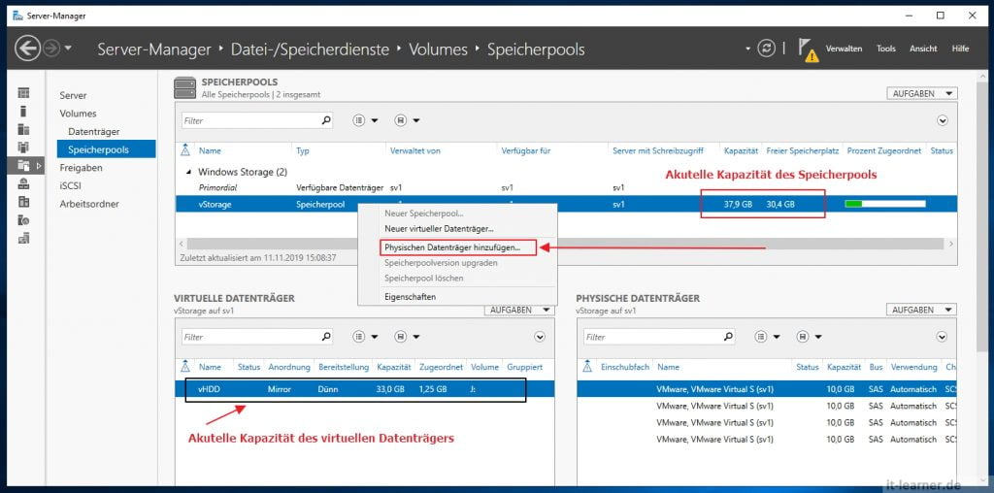Open saved queries in Physische Datenträger
This screenshot has width=994, height=493.
[x=809, y=337]
